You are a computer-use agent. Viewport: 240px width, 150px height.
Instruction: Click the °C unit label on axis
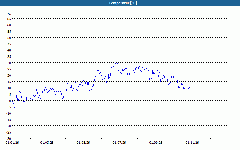(9, 14)
